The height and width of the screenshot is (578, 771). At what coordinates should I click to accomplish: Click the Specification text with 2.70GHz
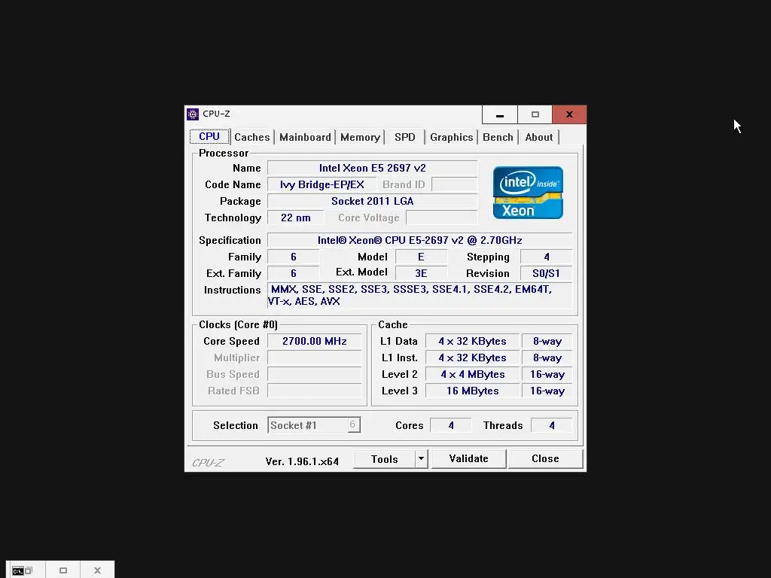[x=419, y=240]
